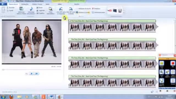This screenshot has height=99, width=176.
Task: Add a Legenda caption
Action: pyautogui.click(x=41, y=10)
